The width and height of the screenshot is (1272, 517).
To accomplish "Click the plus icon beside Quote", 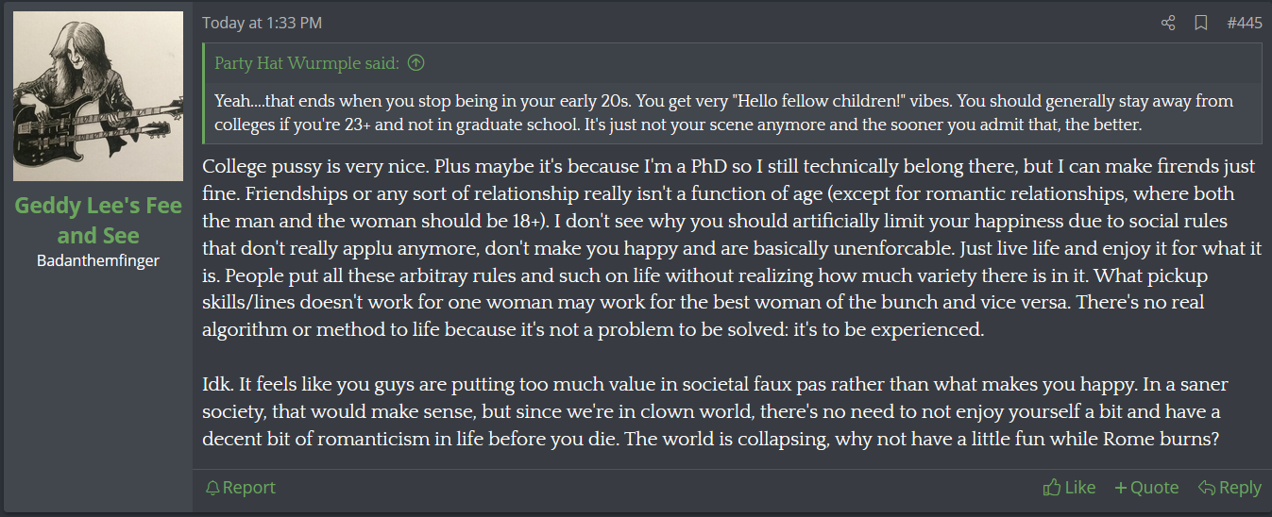I will coord(1120,488).
